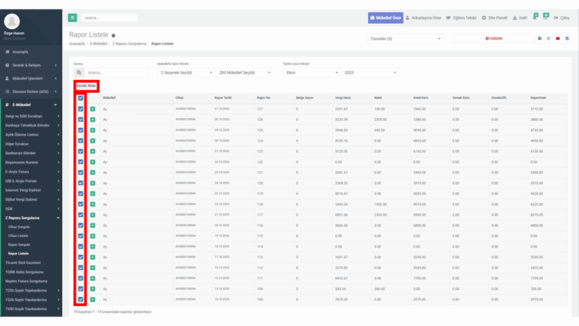Expand details for report 120 plus icon
Screen dimensions: 579x326
tap(93, 183)
